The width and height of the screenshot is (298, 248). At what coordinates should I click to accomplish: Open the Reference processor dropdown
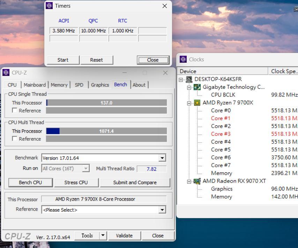162,210
